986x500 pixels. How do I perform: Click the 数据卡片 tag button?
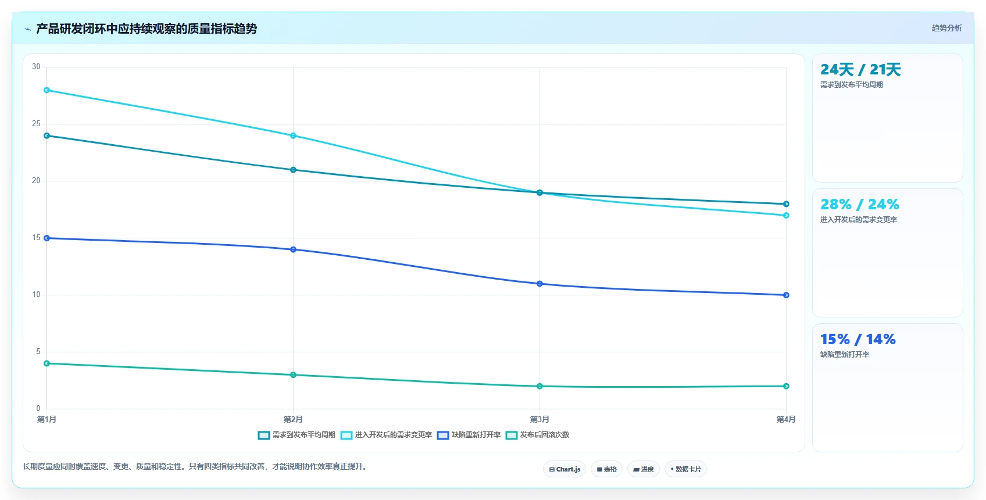point(685,469)
